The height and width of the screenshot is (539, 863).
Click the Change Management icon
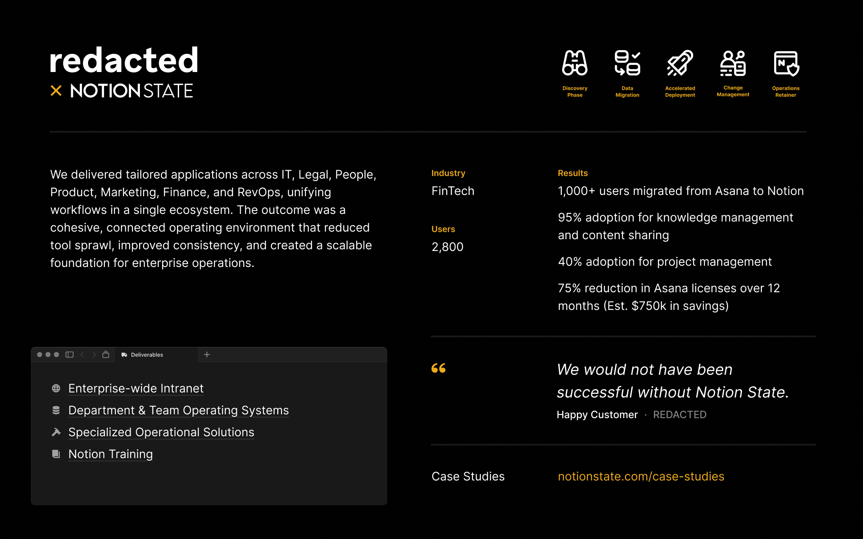point(733,63)
